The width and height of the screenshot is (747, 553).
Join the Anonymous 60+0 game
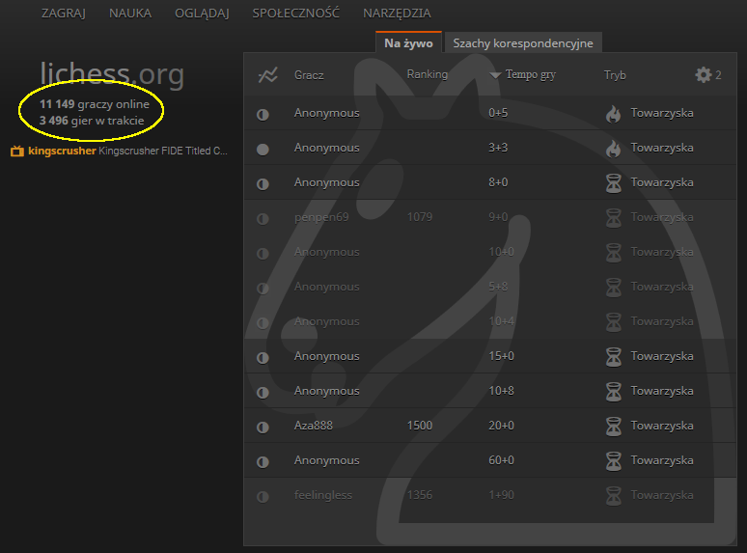(x=489, y=461)
